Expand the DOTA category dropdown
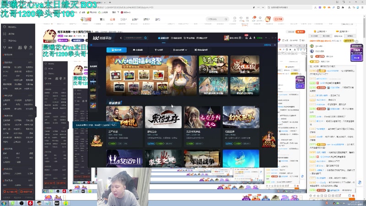The width and height of the screenshot is (366, 206). coord(180,50)
